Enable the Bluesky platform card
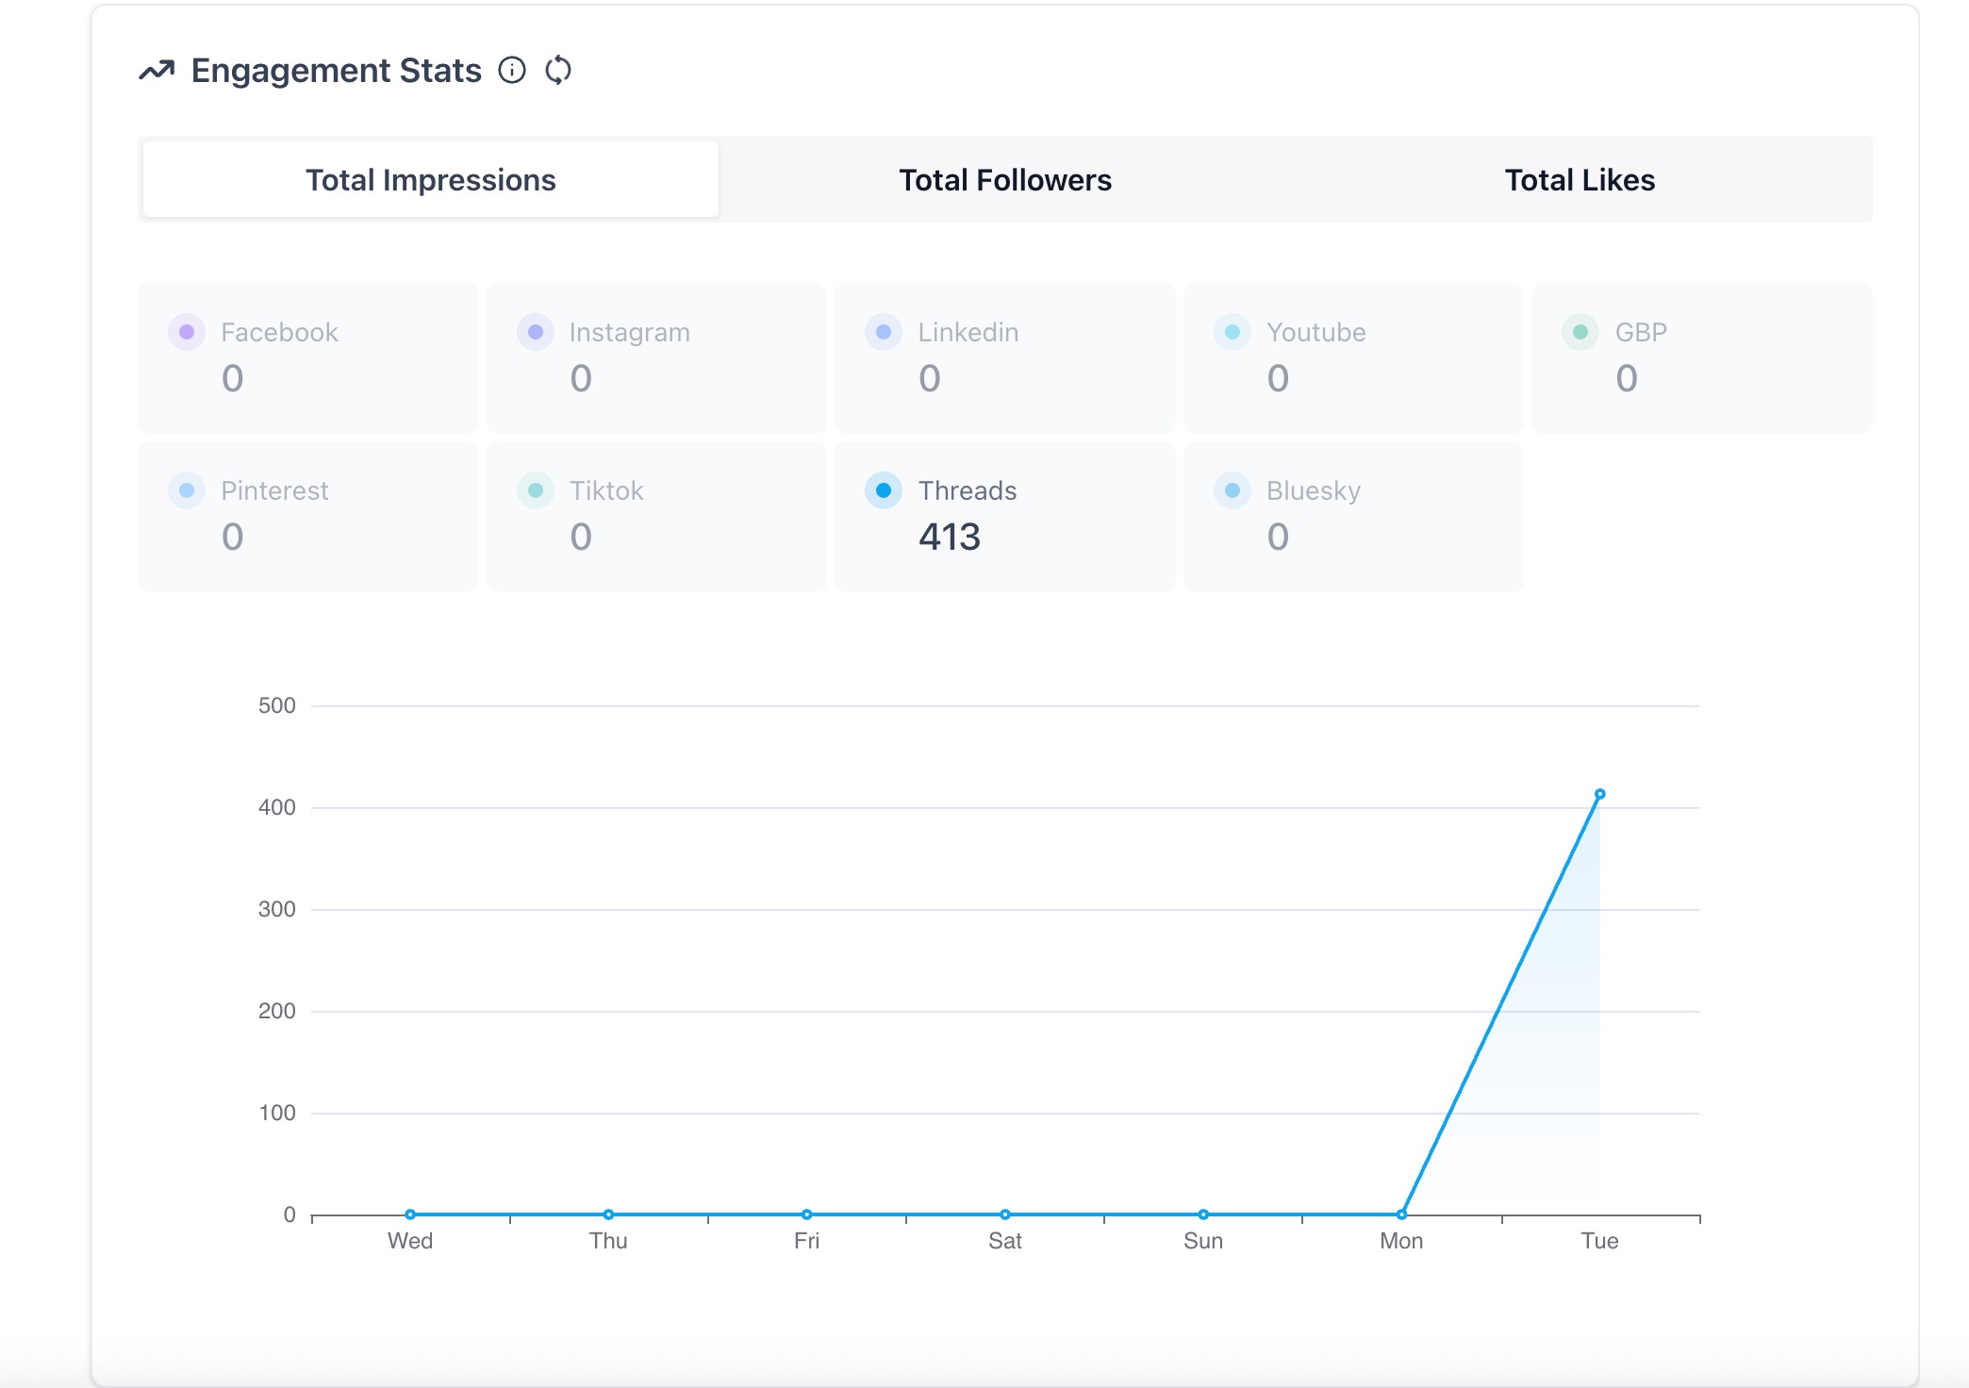Screen dimensions: 1969x1388 coord(1352,516)
